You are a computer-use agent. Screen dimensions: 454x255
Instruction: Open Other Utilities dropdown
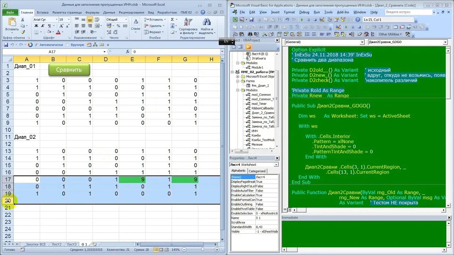point(390,34)
